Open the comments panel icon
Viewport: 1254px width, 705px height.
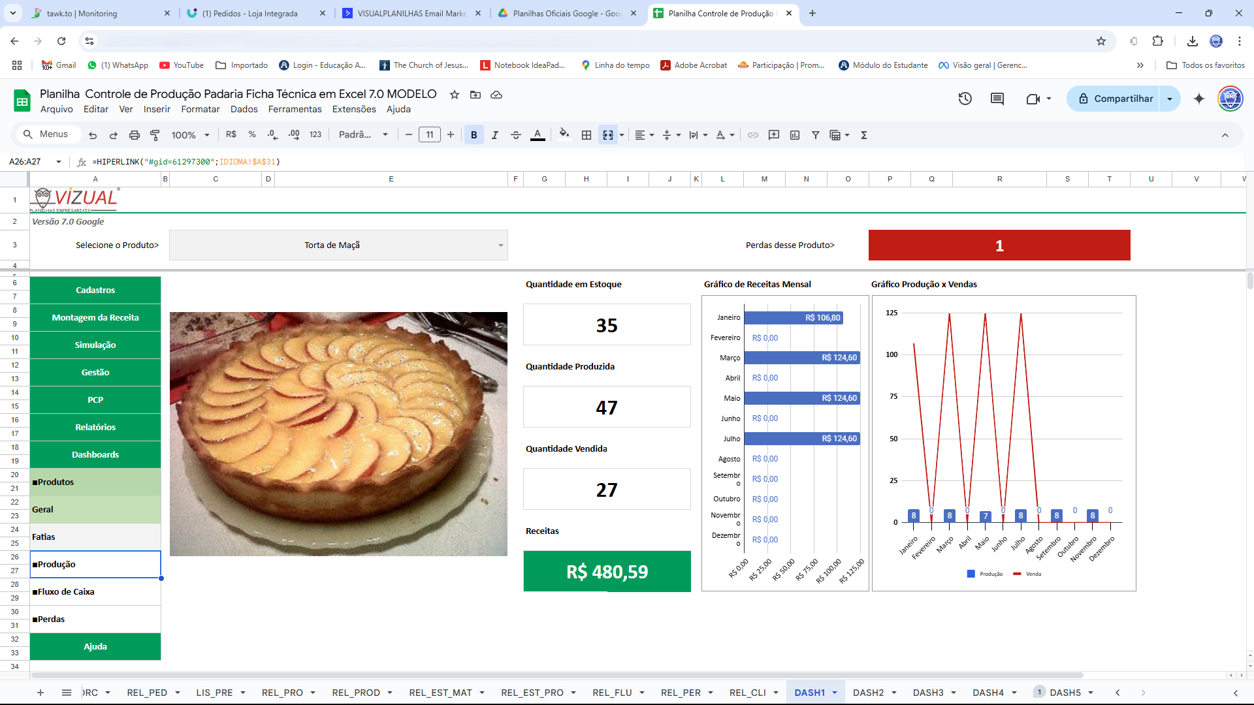tap(997, 99)
